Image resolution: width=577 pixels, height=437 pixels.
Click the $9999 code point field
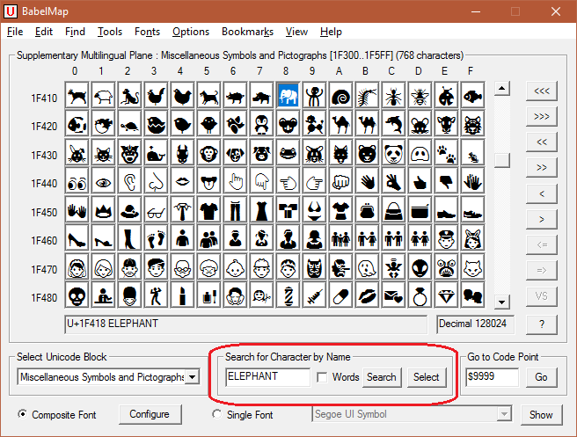click(x=493, y=376)
